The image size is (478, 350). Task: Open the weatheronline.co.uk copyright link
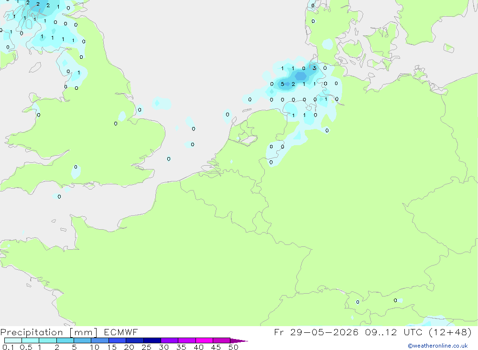click(x=437, y=346)
